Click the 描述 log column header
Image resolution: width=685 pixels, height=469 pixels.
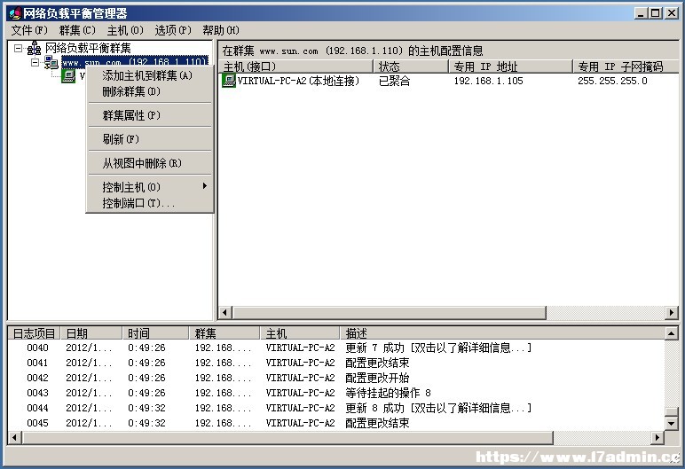502,333
